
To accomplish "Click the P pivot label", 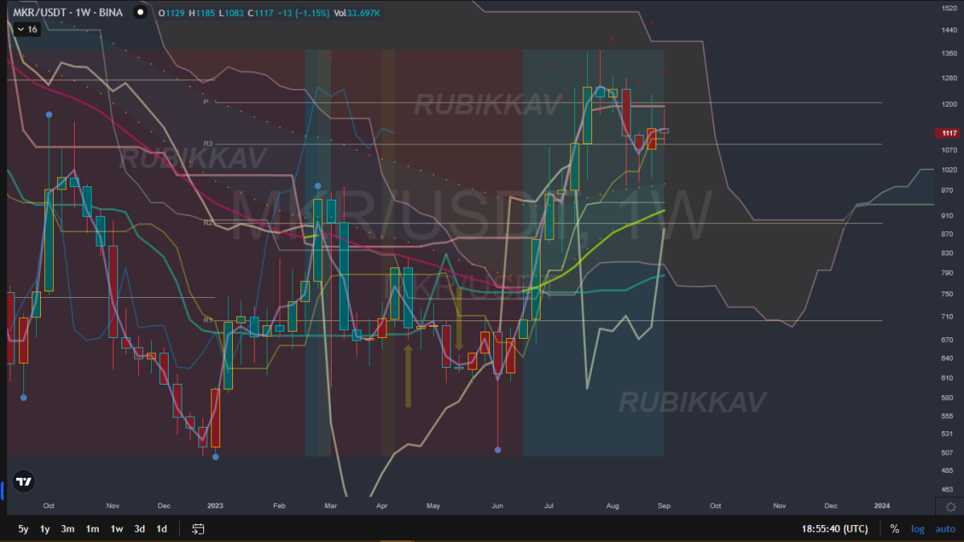I will click(206, 102).
